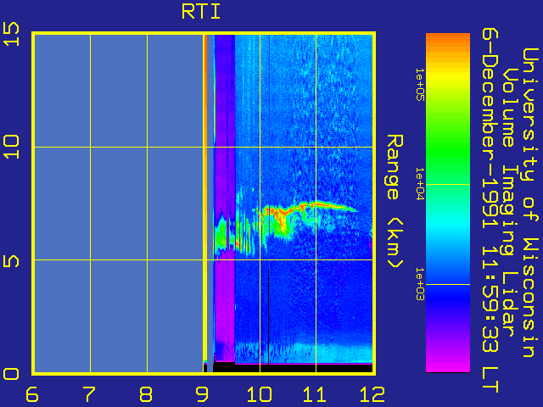Viewport: 543px width, 407px height.
Task: Click the 1e+04 colorbar label
Action: coord(420,184)
